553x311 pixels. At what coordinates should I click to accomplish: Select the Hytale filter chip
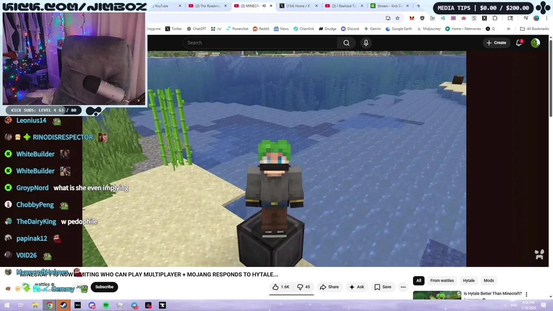(x=469, y=281)
